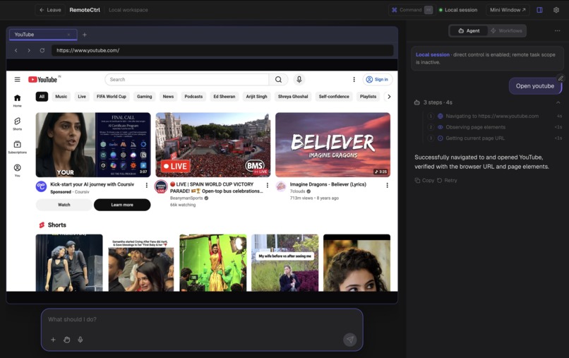Open RemoteCtrl settings gear
569x358 pixels.
(x=556, y=10)
